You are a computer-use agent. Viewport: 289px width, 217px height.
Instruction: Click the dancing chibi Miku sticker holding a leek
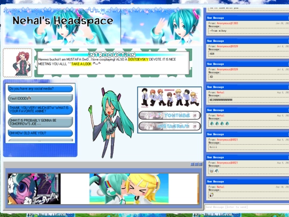(x=111, y=123)
